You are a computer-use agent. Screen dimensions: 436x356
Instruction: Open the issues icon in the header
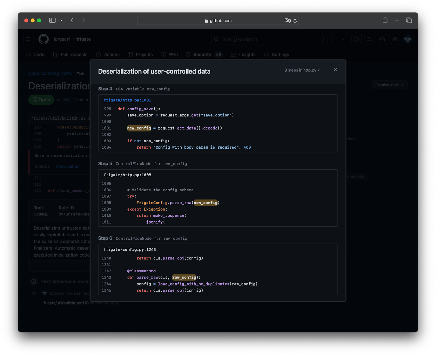coord(356,39)
